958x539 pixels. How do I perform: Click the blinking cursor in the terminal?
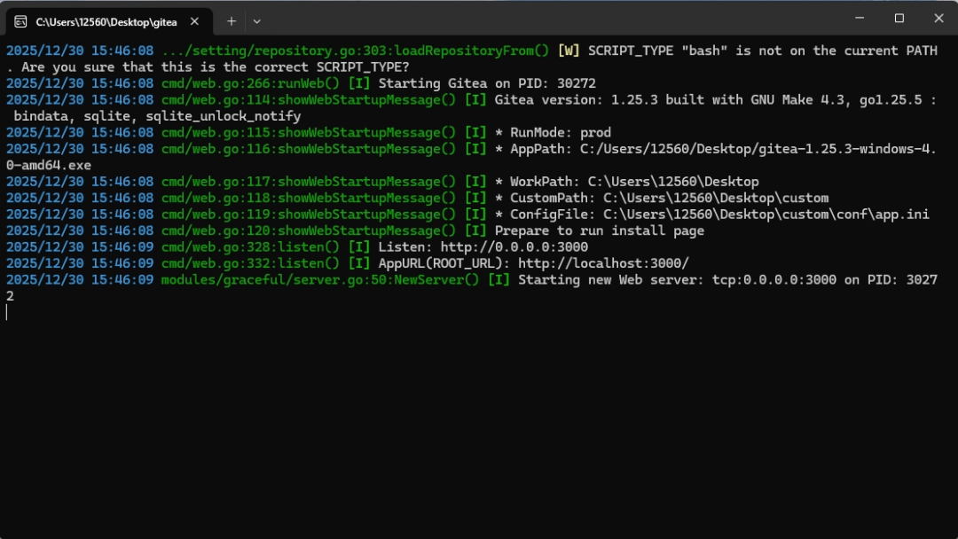[7, 311]
